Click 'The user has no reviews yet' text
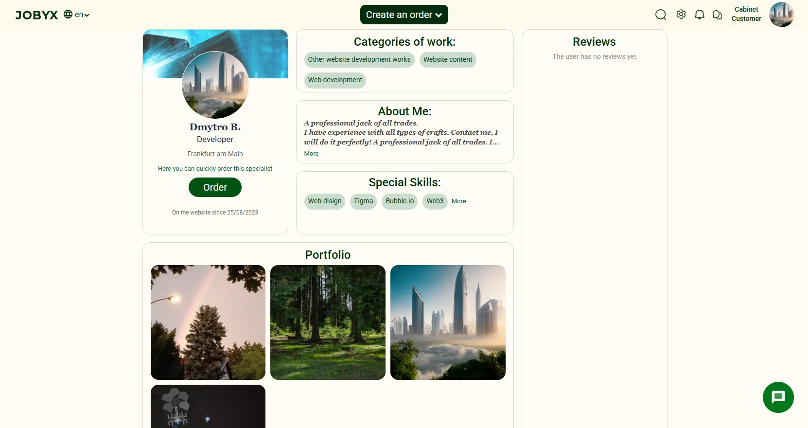 (594, 56)
